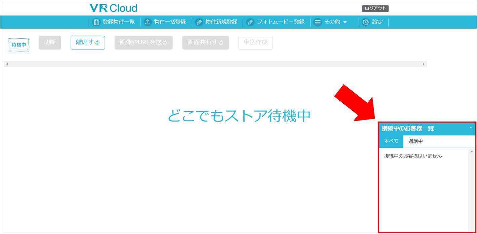
Task: Click the horizontal scrollbar right arrow
Action: [x=424, y=64]
